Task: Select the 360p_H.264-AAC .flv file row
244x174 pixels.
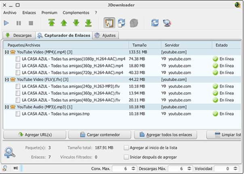Action: click(x=122, y=93)
